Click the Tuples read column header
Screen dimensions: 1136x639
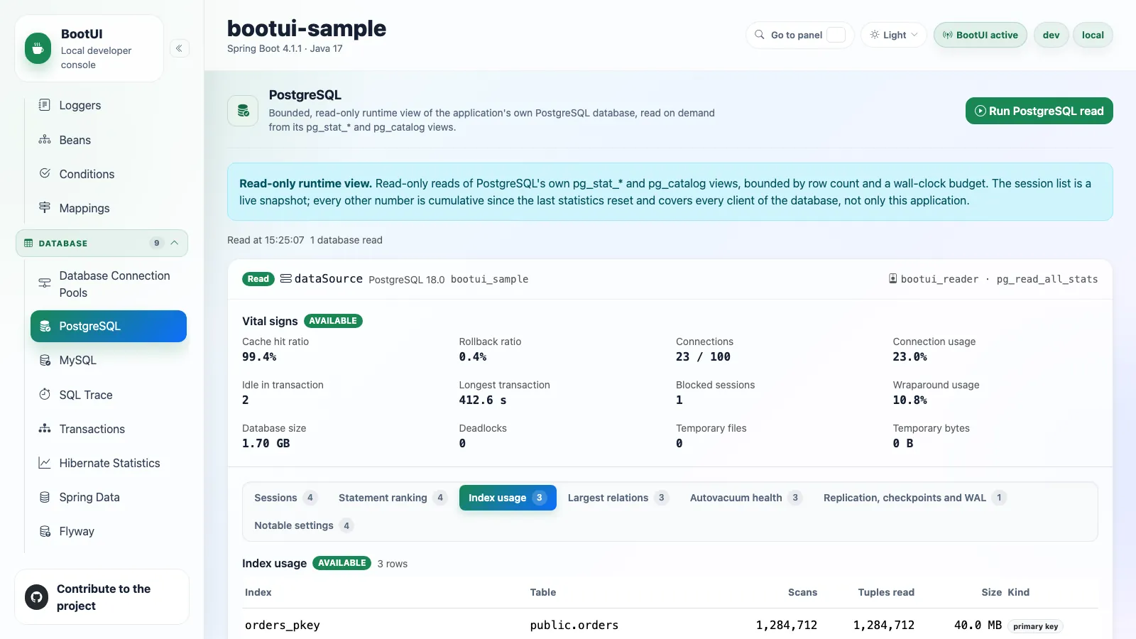click(x=886, y=592)
